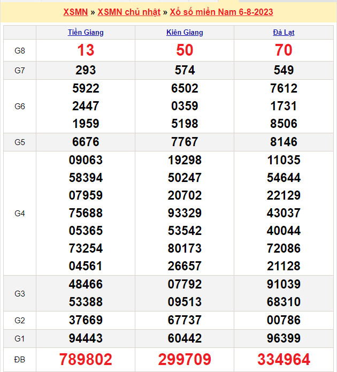Open the XSMN breadcrumb link
This screenshot has width=337, height=372.
[x=75, y=12]
